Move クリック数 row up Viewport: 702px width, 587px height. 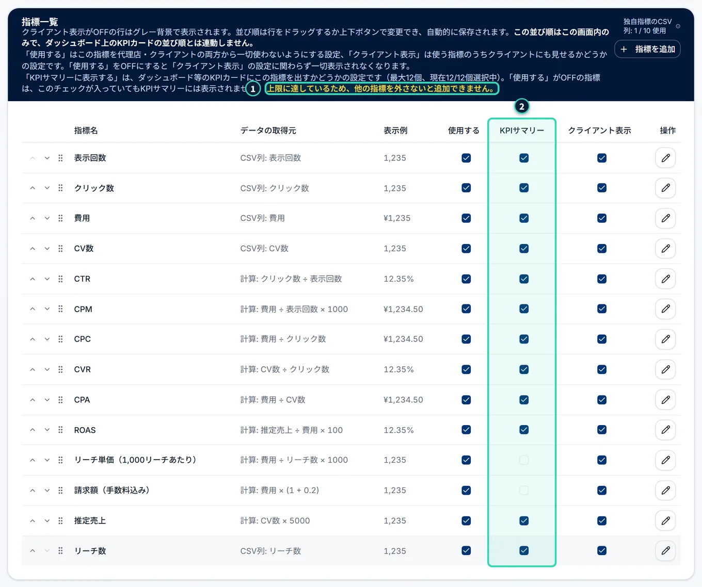pyautogui.click(x=33, y=188)
